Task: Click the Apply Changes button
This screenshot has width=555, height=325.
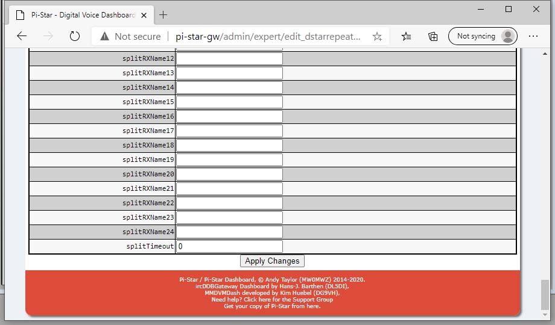Action: click(x=272, y=261)
